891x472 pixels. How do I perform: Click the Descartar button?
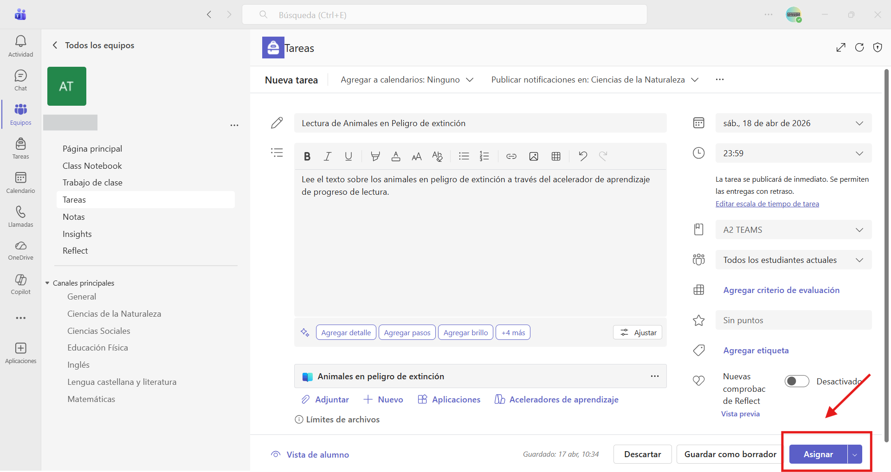643,454
